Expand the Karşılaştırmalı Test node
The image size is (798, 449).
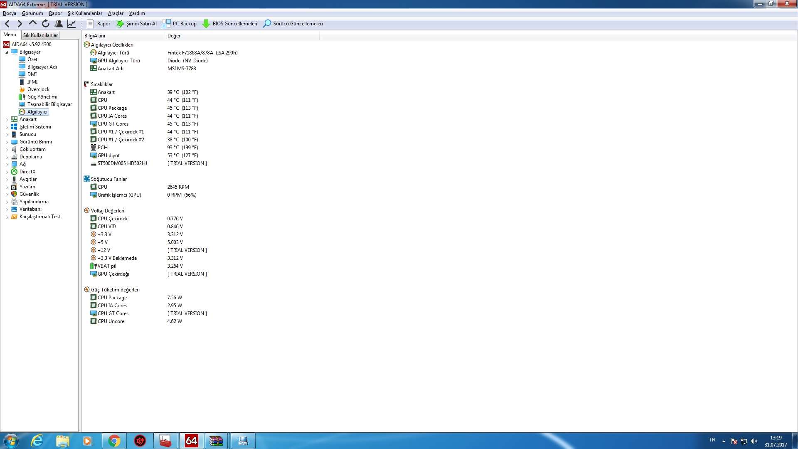pyautogui.click(x=7, y=217)
